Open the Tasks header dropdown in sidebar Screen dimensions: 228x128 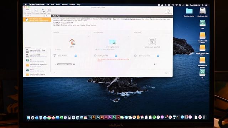pyautogui.click(x=27, y=16)
